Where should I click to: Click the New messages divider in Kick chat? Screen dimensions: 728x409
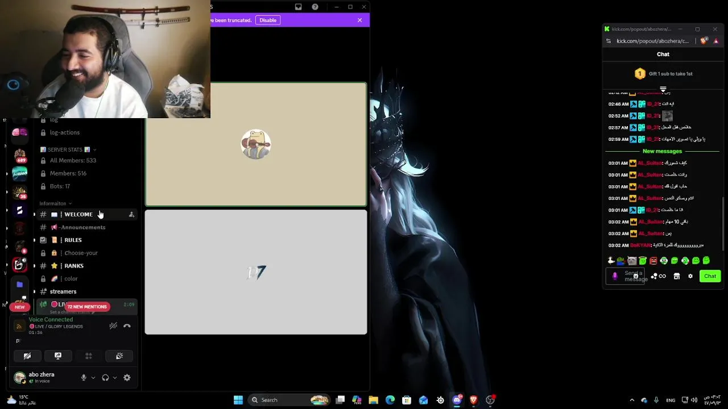point(662,151)
